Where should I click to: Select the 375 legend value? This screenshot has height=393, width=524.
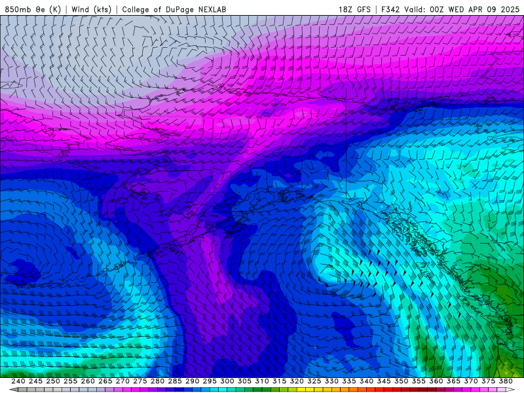pos(488,381)
